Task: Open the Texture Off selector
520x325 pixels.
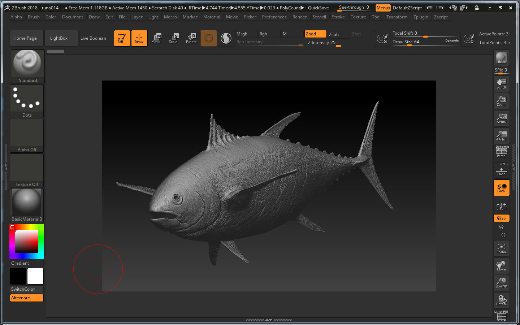Action: coord(27,170)
